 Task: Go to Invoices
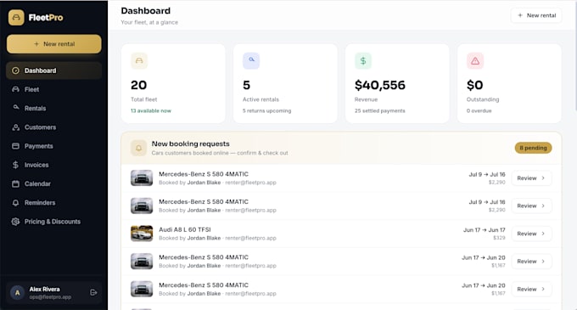coord(54,165)
